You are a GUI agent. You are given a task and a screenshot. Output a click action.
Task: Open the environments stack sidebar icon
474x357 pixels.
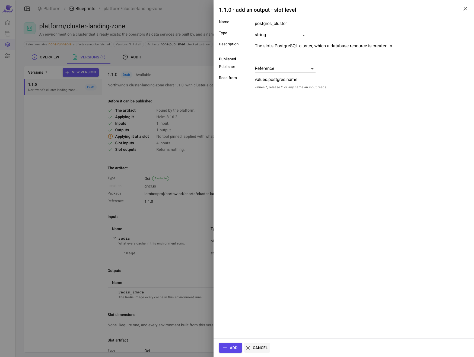8,34
